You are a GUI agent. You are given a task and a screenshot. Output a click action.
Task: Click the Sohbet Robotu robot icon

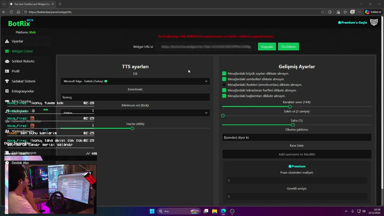[x=7, y=61]
